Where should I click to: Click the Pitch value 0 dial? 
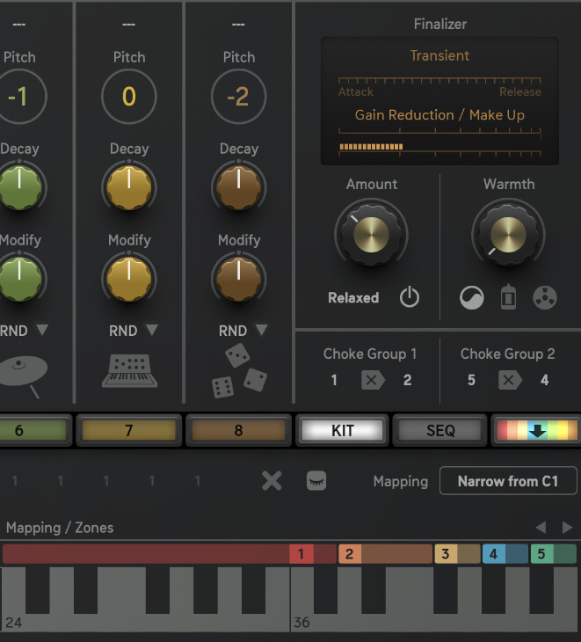click(x=129, y=97)
